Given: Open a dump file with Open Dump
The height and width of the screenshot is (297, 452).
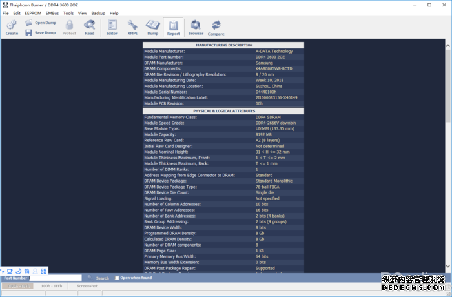Looking at the screenshot, I should 41,23.
